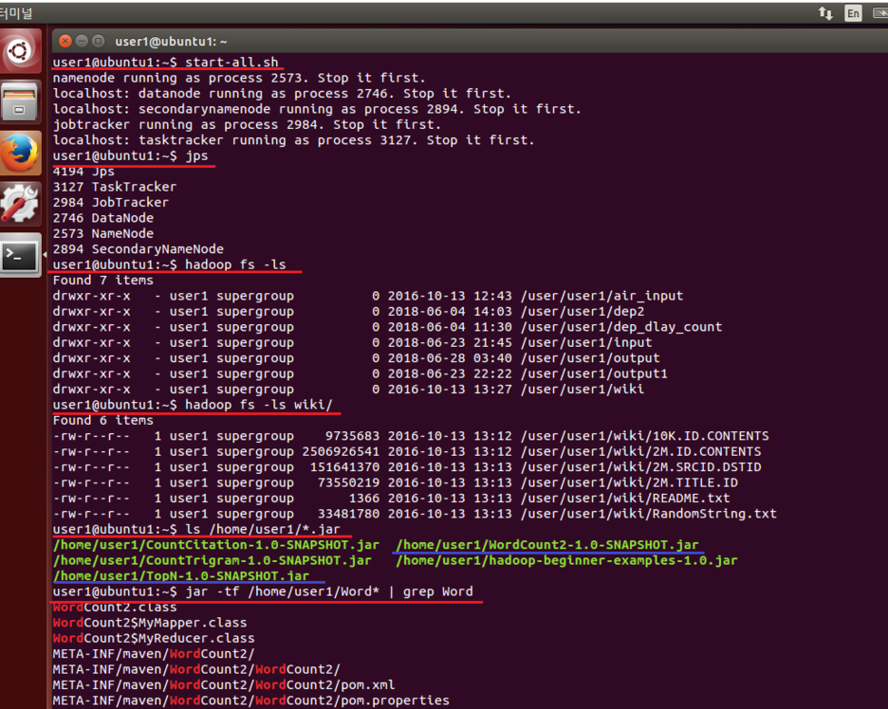Click the secondarynamenode process 2894 line
The height and width of the screenshot is (709, 888).
[317, 109]
